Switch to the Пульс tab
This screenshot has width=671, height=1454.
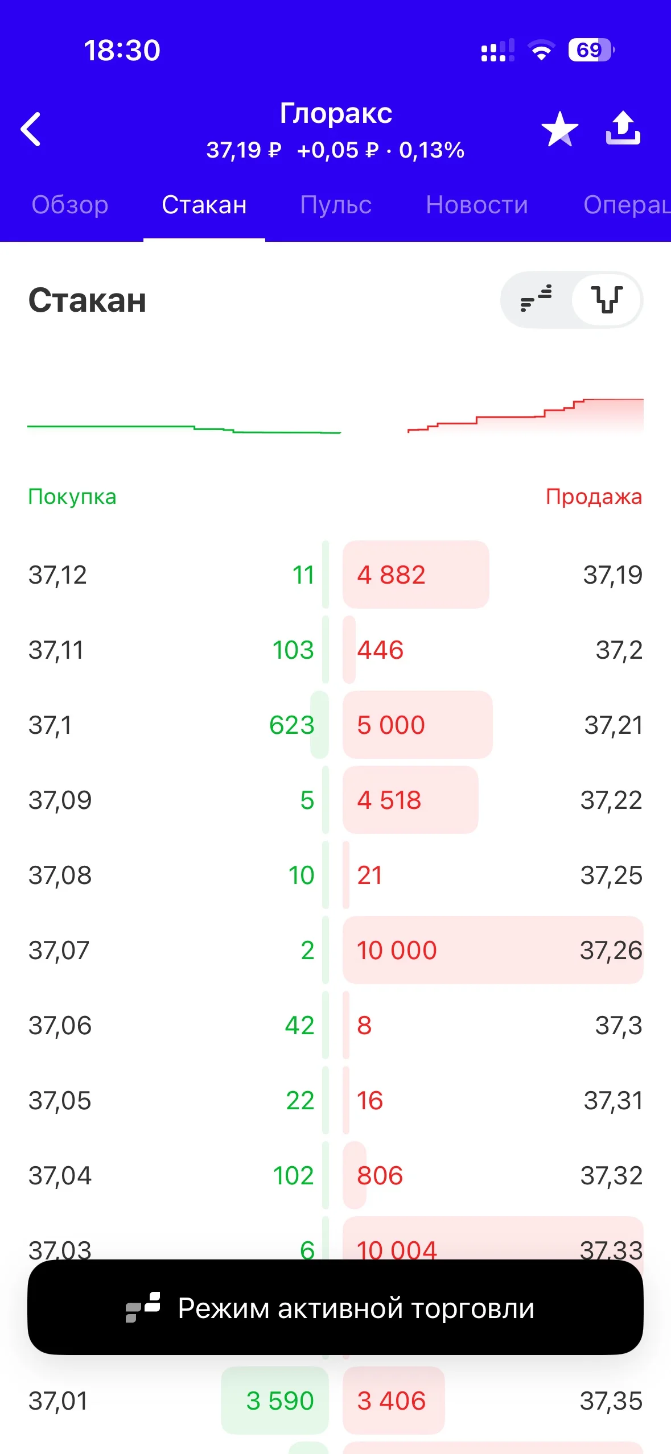336,205
